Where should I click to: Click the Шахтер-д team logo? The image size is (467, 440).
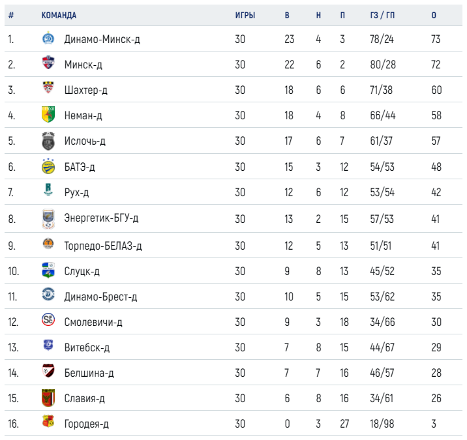pos(48,90)
